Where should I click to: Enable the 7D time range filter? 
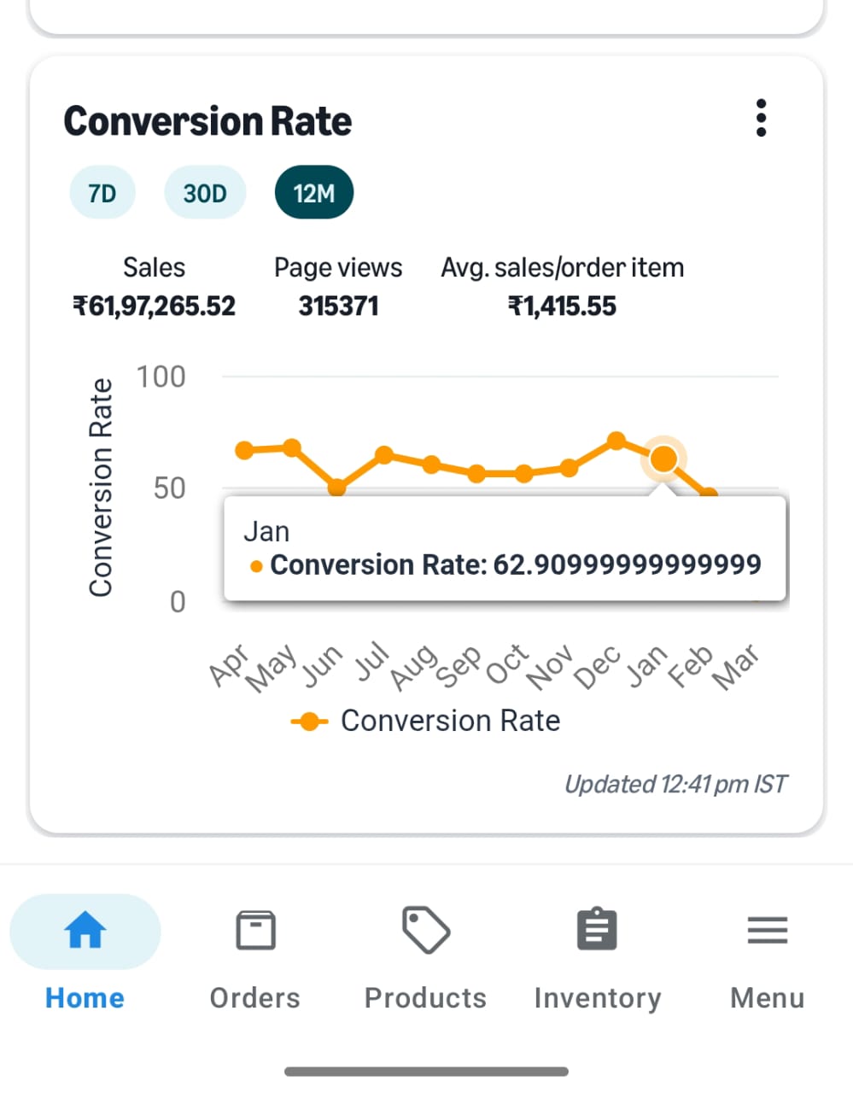point(102,193)
